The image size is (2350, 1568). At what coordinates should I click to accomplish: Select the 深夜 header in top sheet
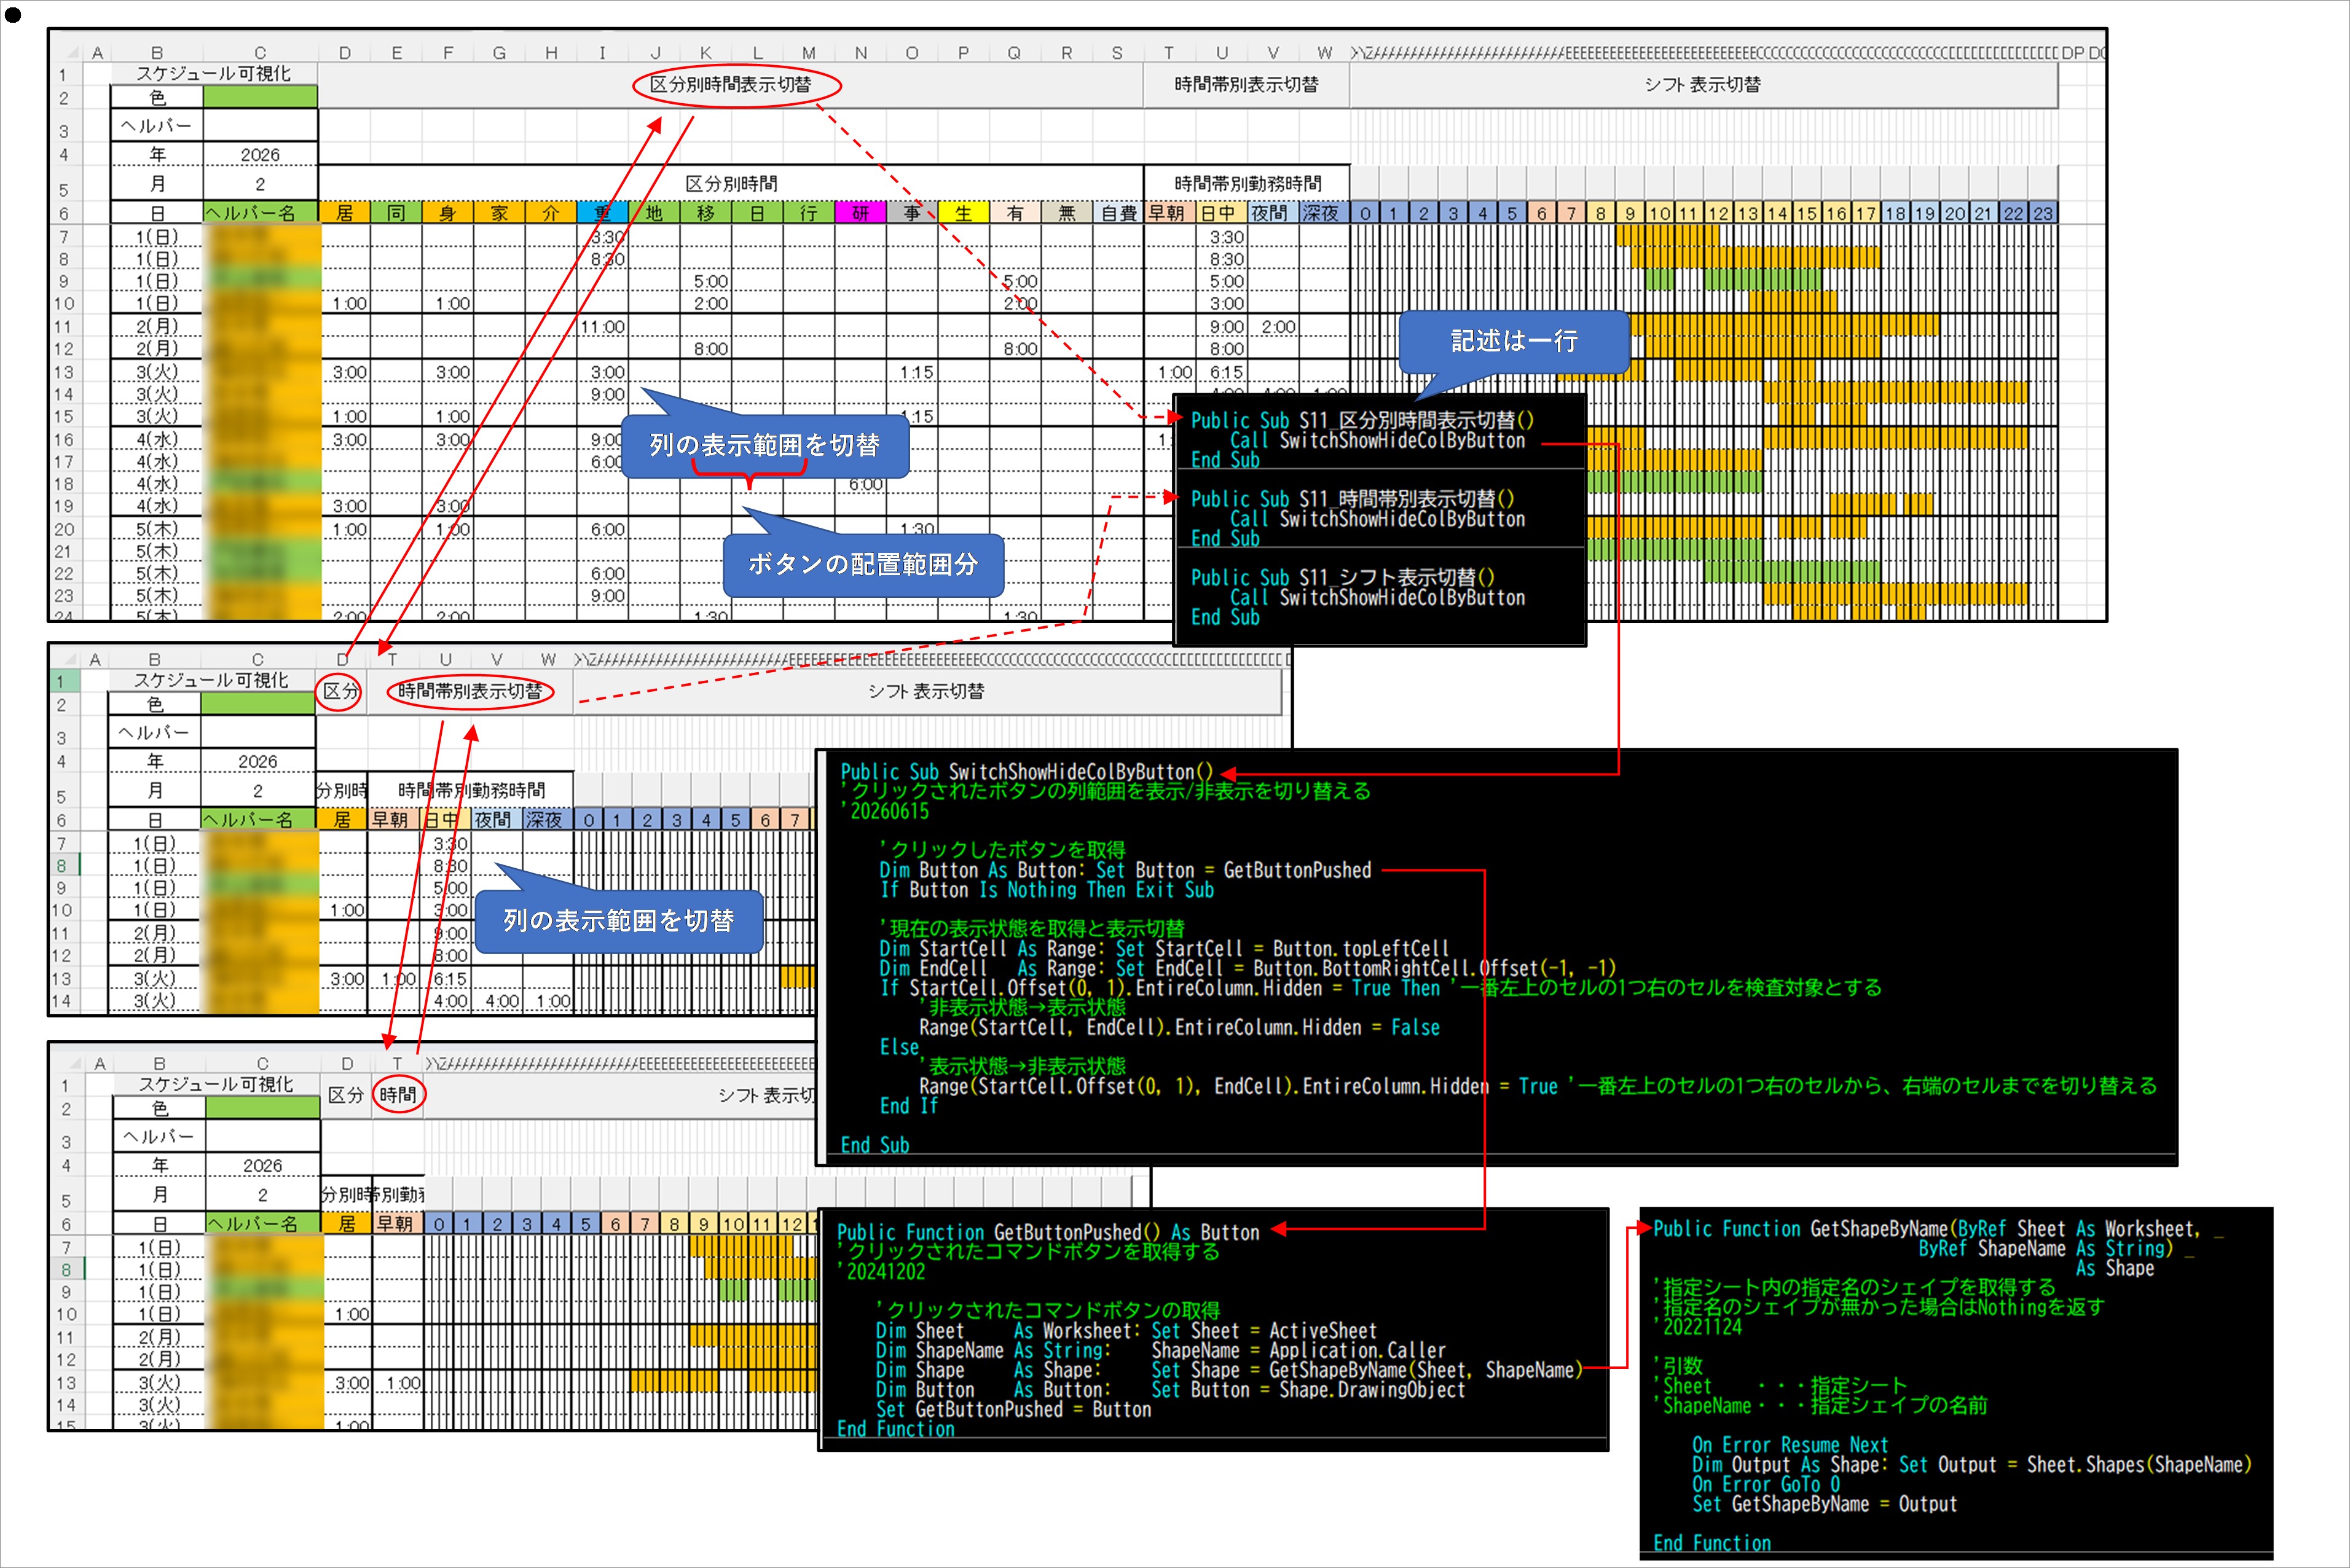(x=1323, y=213)
